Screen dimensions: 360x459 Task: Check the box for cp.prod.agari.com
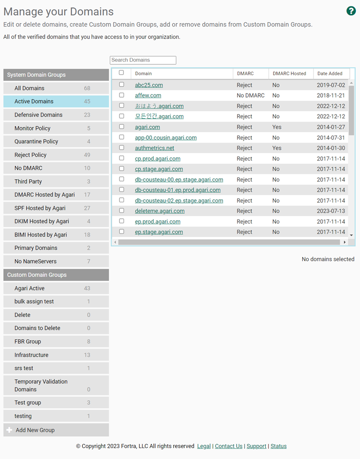(122, 158)
